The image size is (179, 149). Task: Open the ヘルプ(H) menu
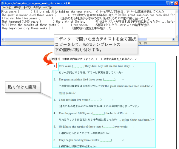point(47,7)
